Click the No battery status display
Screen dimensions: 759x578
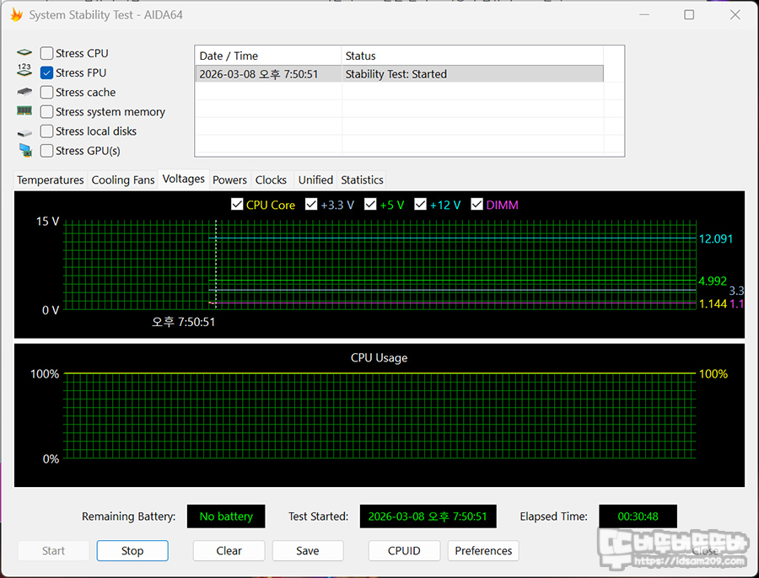tap(226, 516)
